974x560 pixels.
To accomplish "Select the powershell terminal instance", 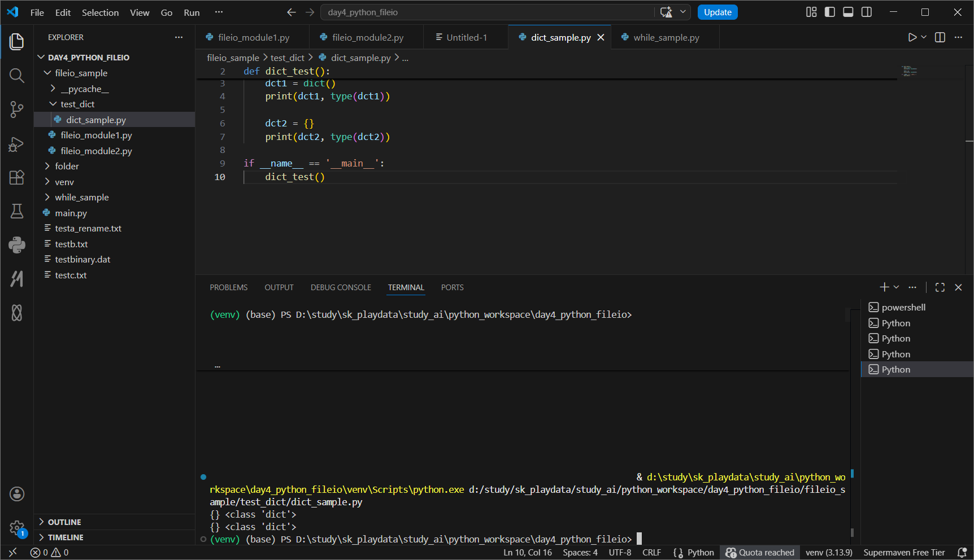I will [x=917, y=308].
